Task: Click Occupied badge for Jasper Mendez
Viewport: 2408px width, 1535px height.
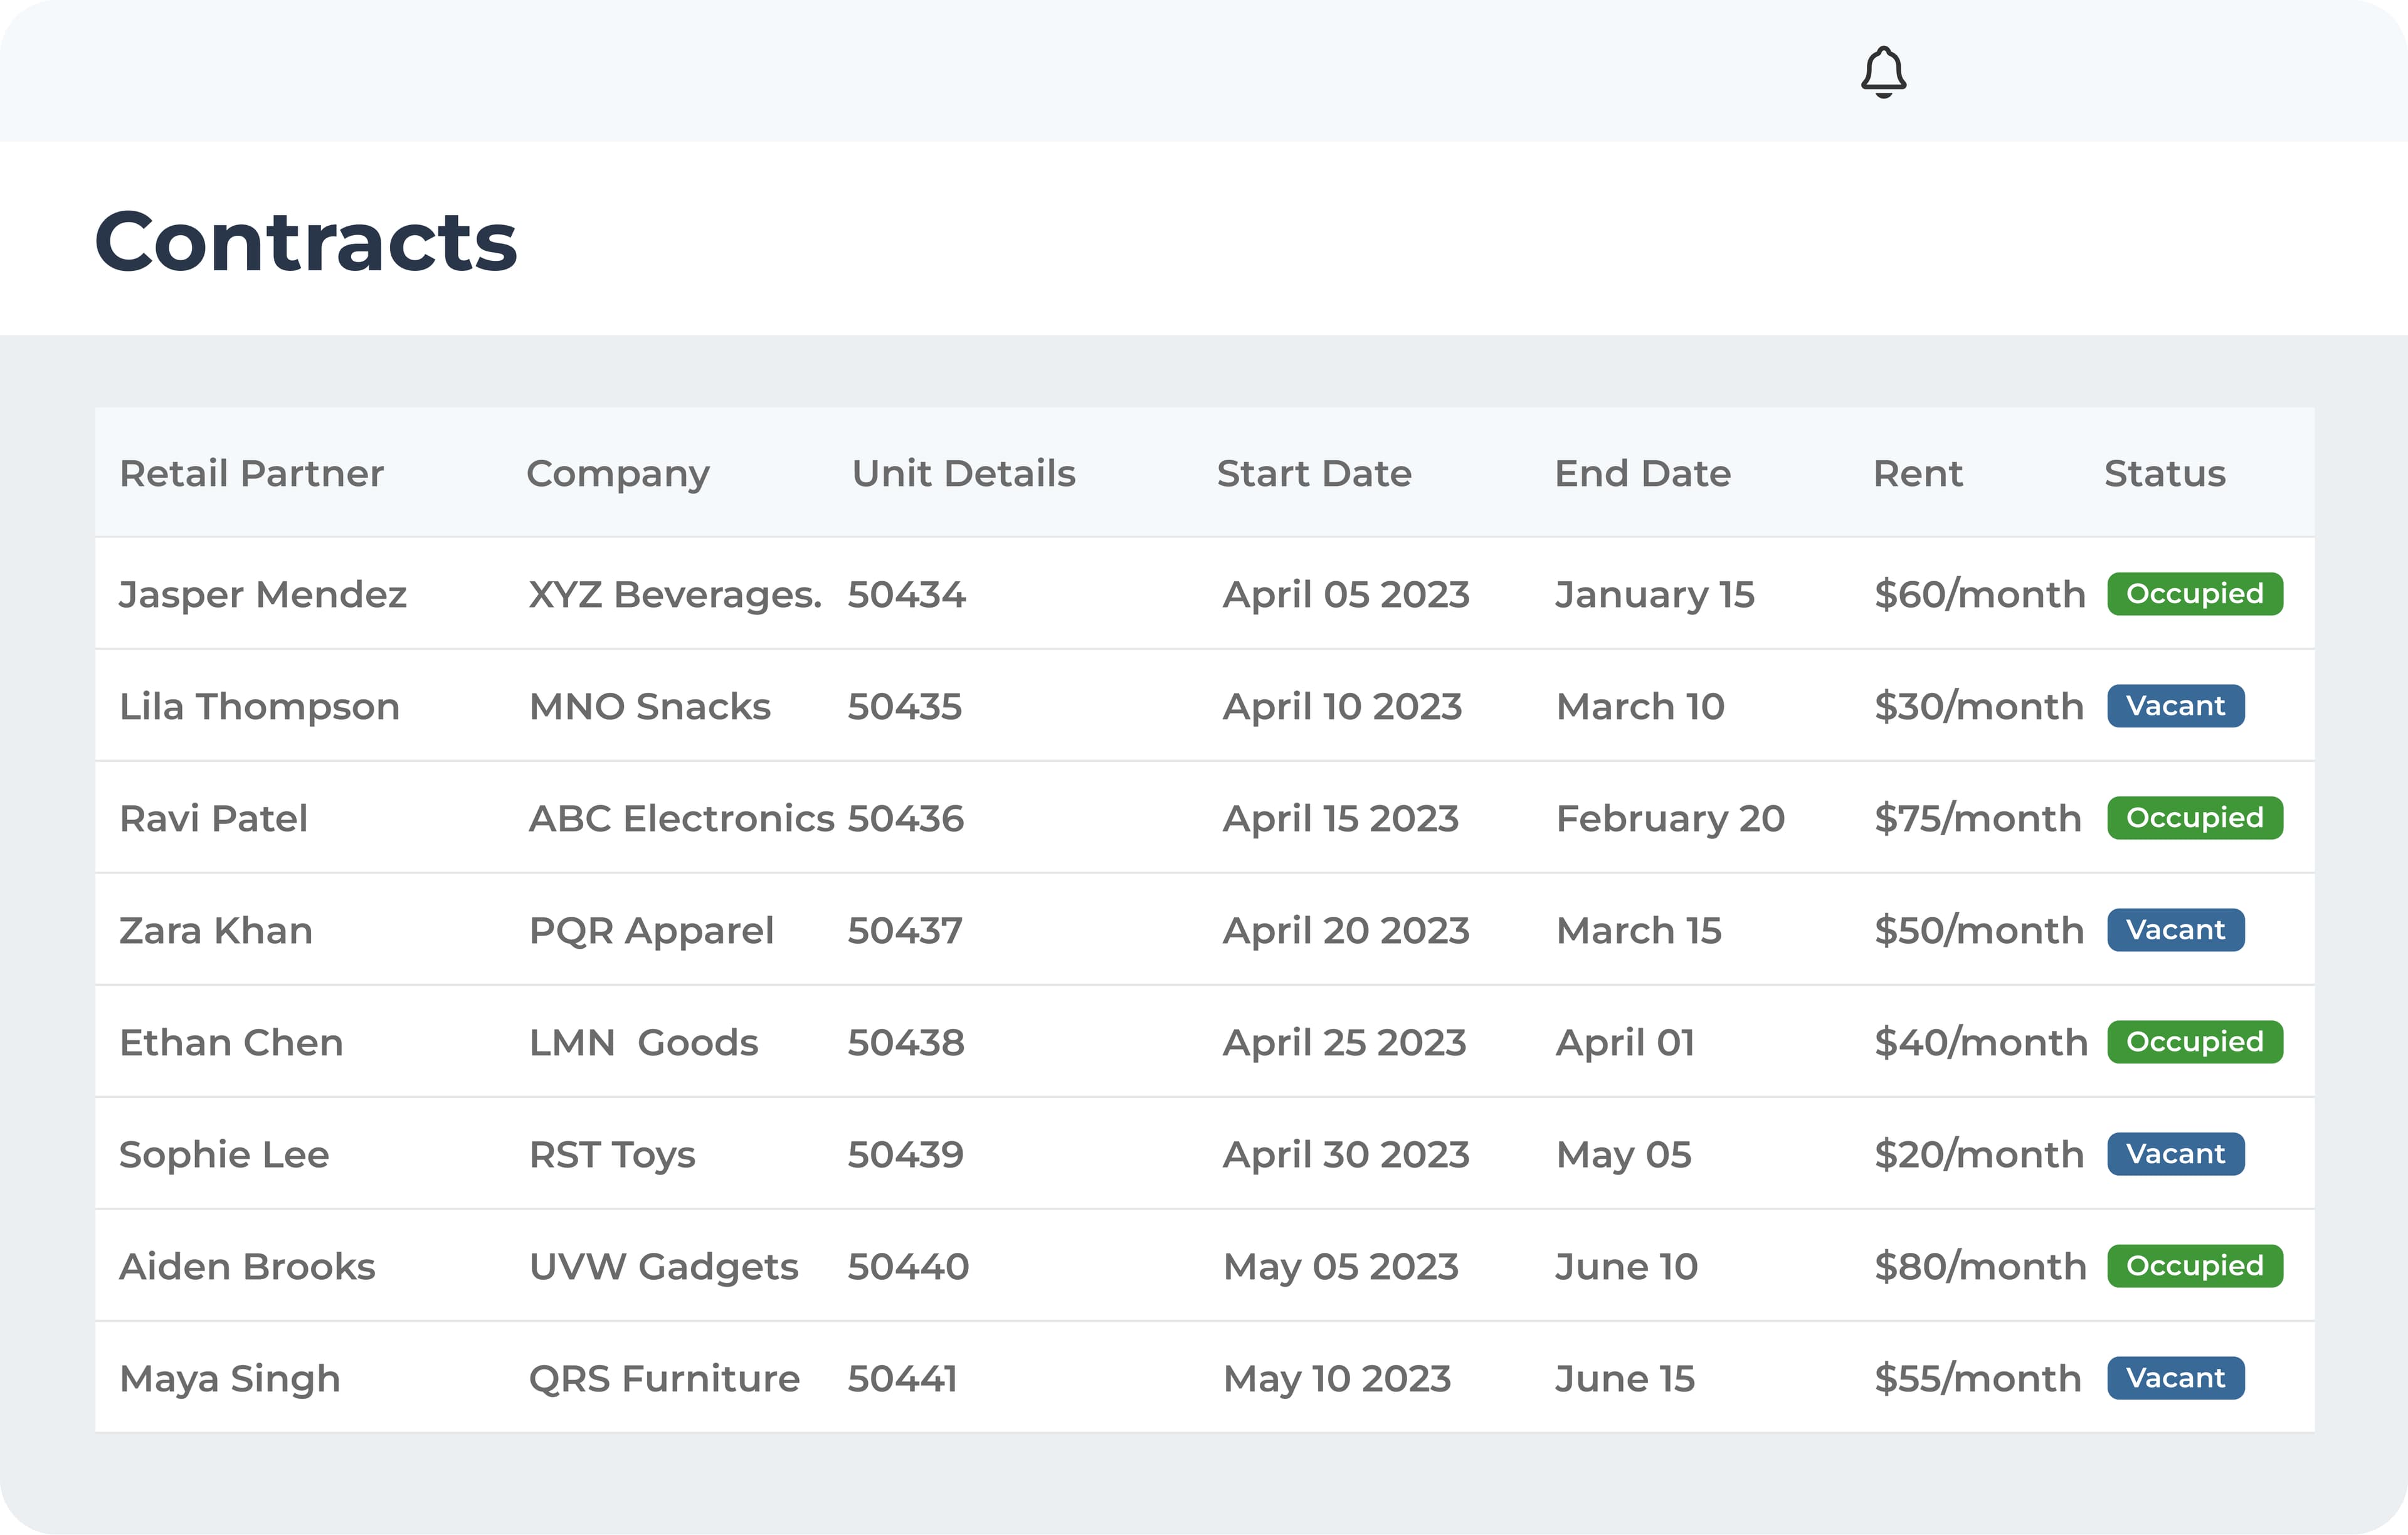Action: 2194,594
